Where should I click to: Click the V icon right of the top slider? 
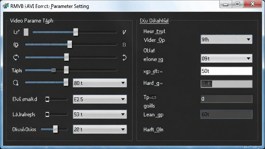click(x=124, y=32)
